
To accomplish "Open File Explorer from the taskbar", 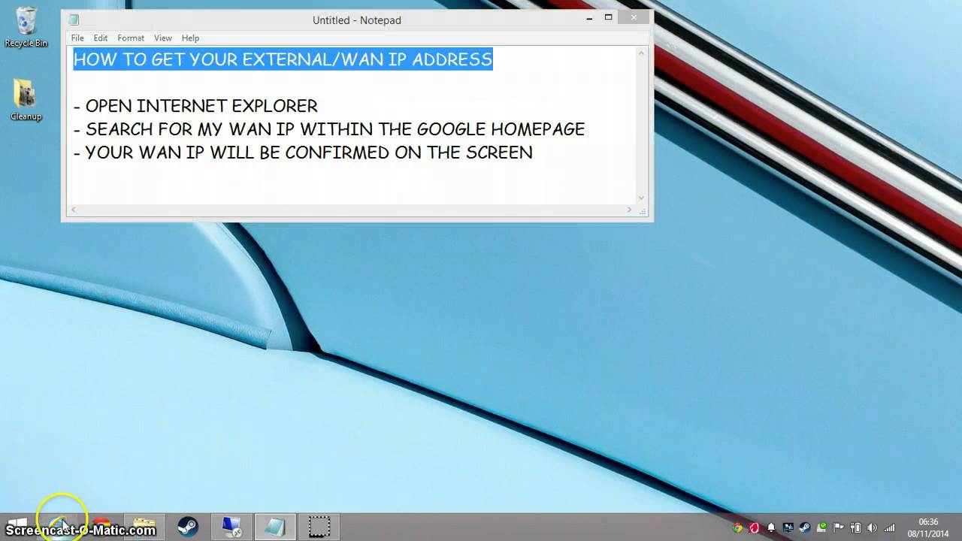I will tap(144, 527).
